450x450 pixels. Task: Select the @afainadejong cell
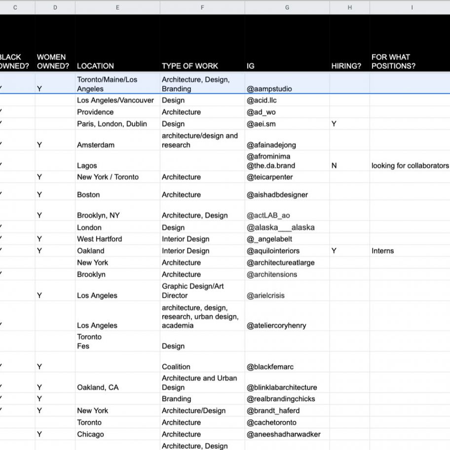click(287, 140)
